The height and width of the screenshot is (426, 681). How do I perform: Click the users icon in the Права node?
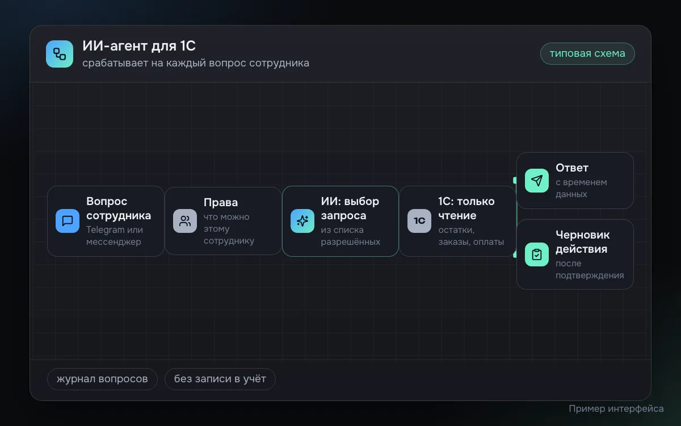185,221
